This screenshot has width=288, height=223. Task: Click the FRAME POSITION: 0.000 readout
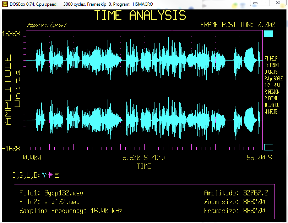(x=238, y=25)
